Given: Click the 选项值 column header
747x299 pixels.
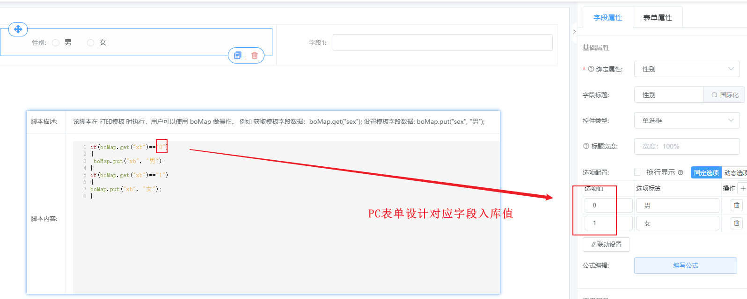Looking at the screenshot, I should pyautogui.click(x=594, y=188).
